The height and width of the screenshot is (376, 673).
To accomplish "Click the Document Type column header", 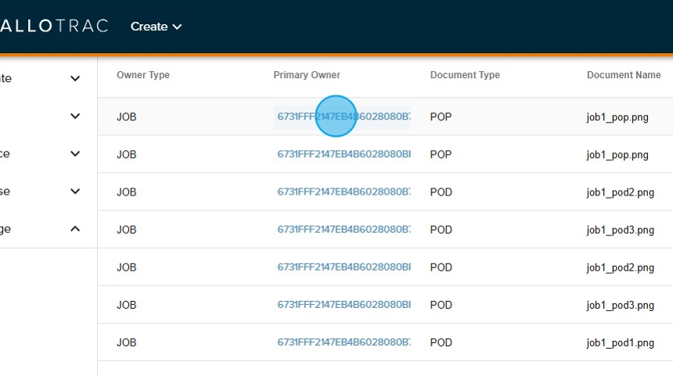I will click(x=465, y=75).
